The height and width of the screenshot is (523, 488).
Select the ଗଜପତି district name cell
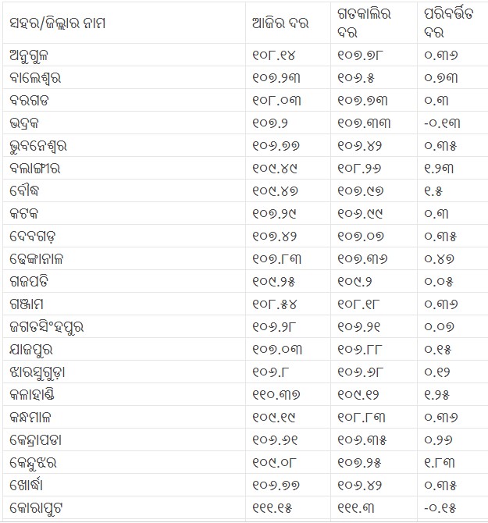pos(33,281)
